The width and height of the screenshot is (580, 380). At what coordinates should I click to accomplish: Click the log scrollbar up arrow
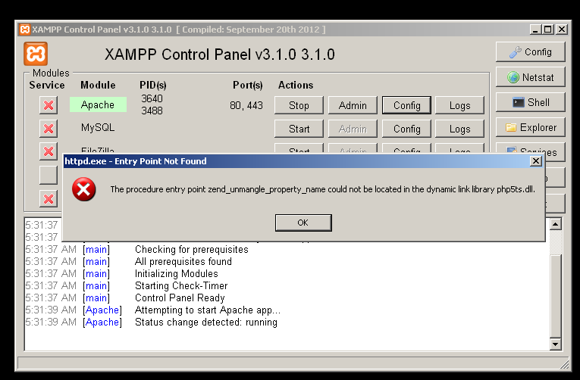pyautogui.click(x=556, y=224)
